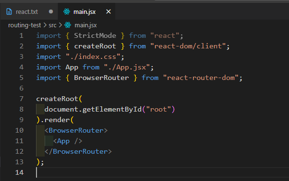Click "root" string on line 8
Image resolution: width=289 pixels, height=181 pixels.
(x=158, y=109)
